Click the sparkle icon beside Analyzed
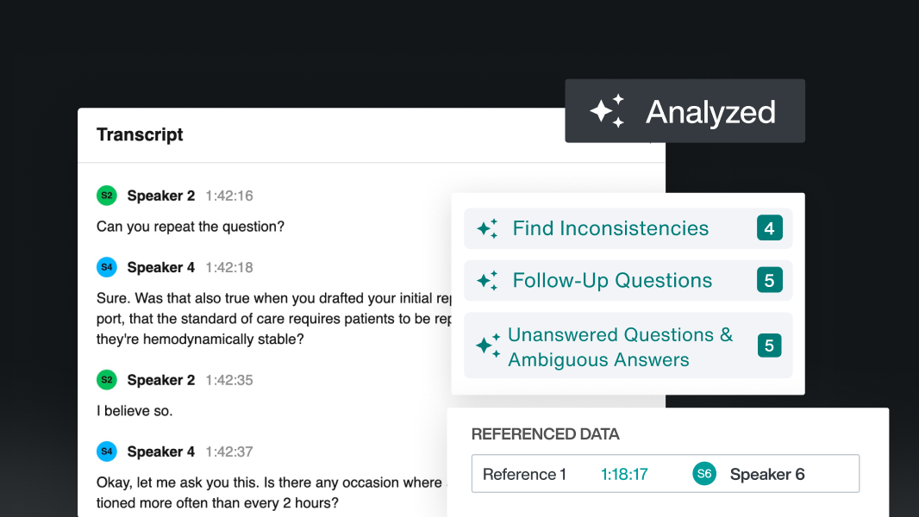The image size is (919, 517). pyautogui.click(x=607, y=112)
